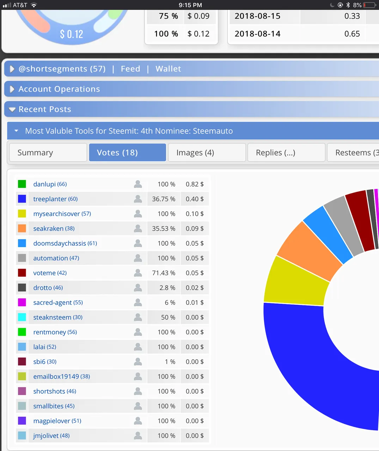379x451 pixels.
Task: Open the Wallet link
Action: pos(168,69)
